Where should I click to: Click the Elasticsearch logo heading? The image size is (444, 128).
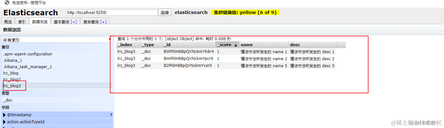point(31,13)
